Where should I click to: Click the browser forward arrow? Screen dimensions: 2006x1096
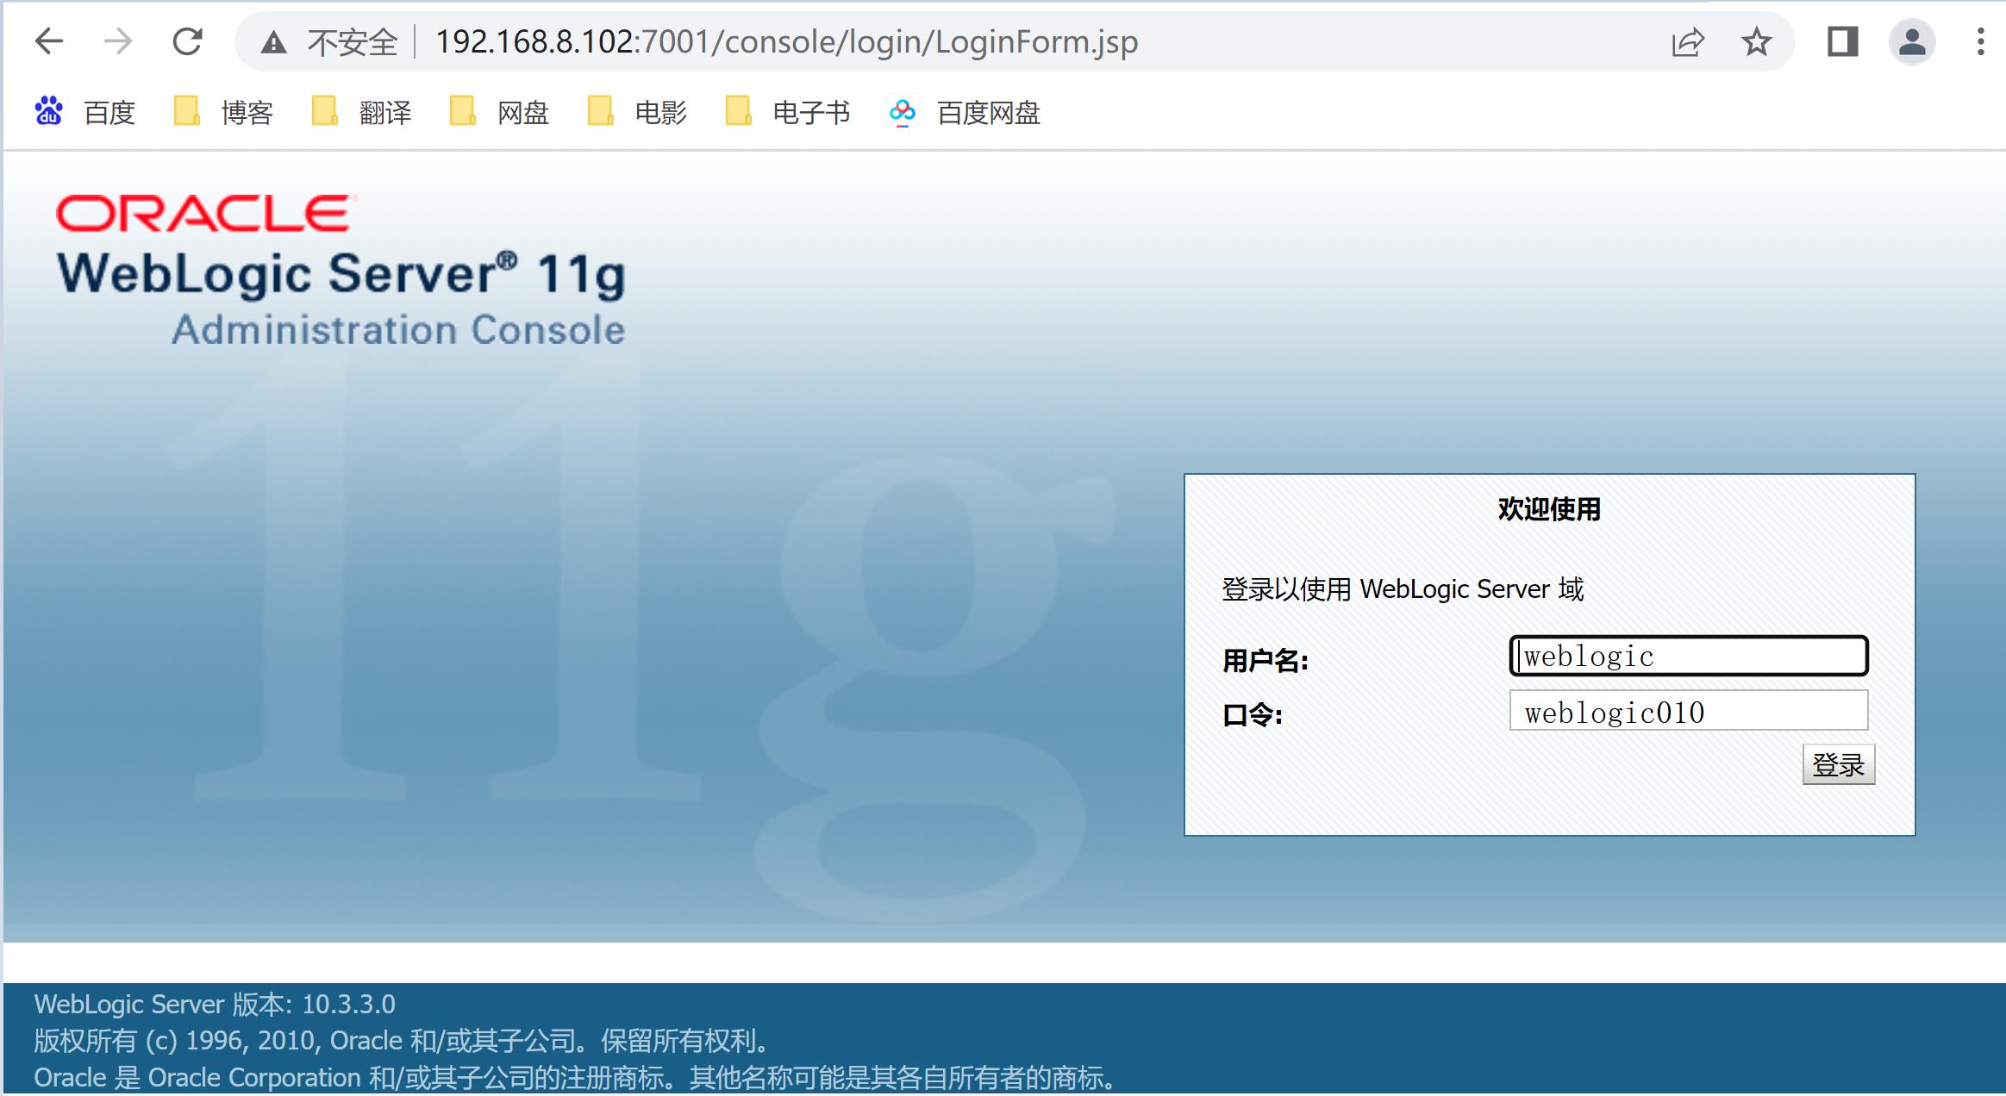(117, 41)
